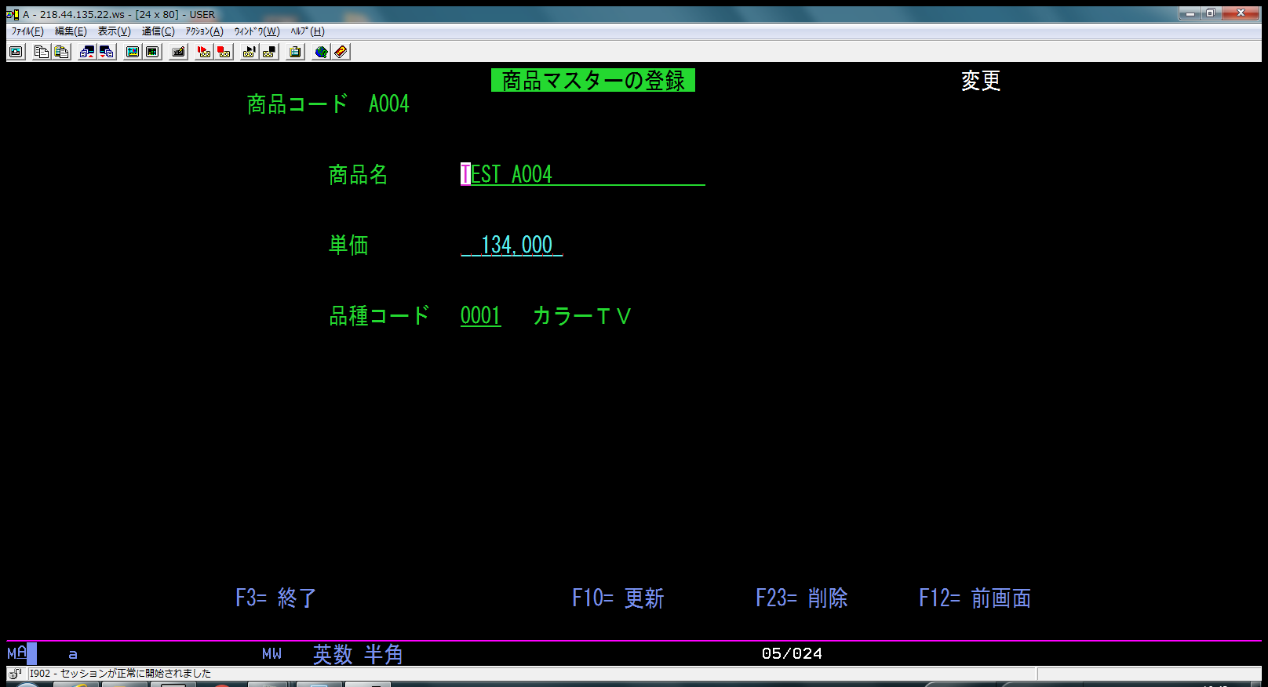
Task: Open the ヘルプ(H) menu
Action: 307,31
